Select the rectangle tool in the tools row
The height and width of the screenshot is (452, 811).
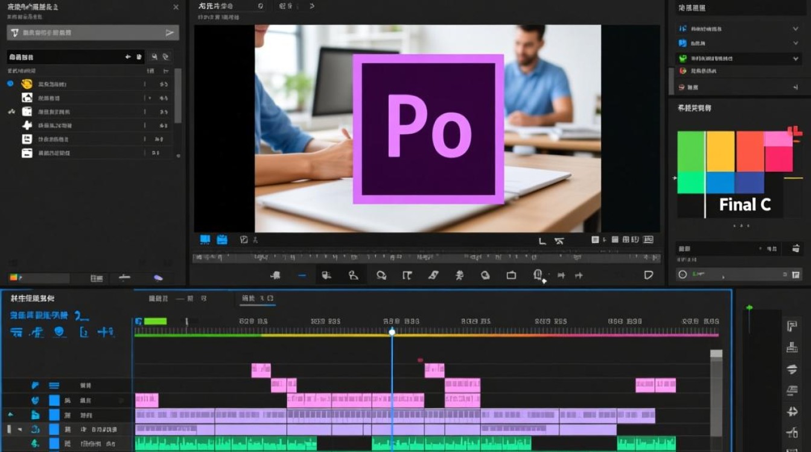pyautogui.click(x=512, y=275)
